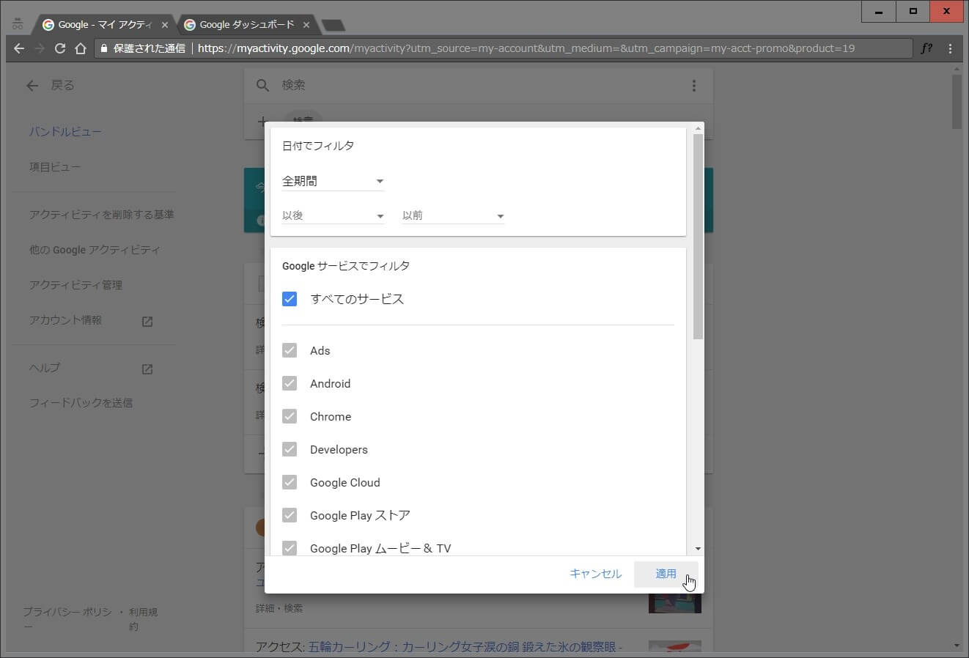
Task: Open the browser home page icon
Action: (81, 48)
